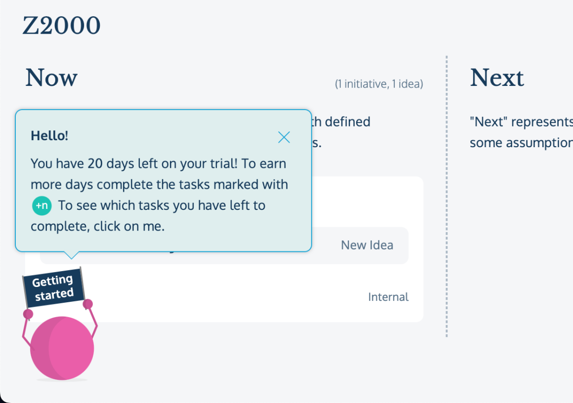Click the mascot's shadow base

coord(61,378)
